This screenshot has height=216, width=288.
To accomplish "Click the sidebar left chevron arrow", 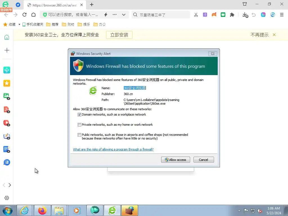I will (x=4, y=185).
